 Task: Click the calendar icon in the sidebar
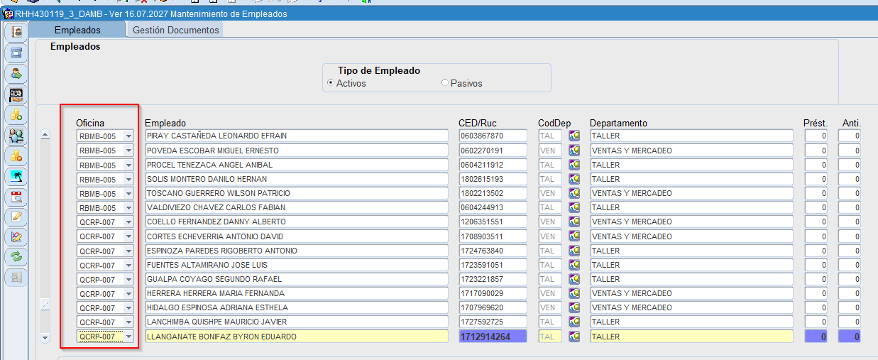click(16, 196)
